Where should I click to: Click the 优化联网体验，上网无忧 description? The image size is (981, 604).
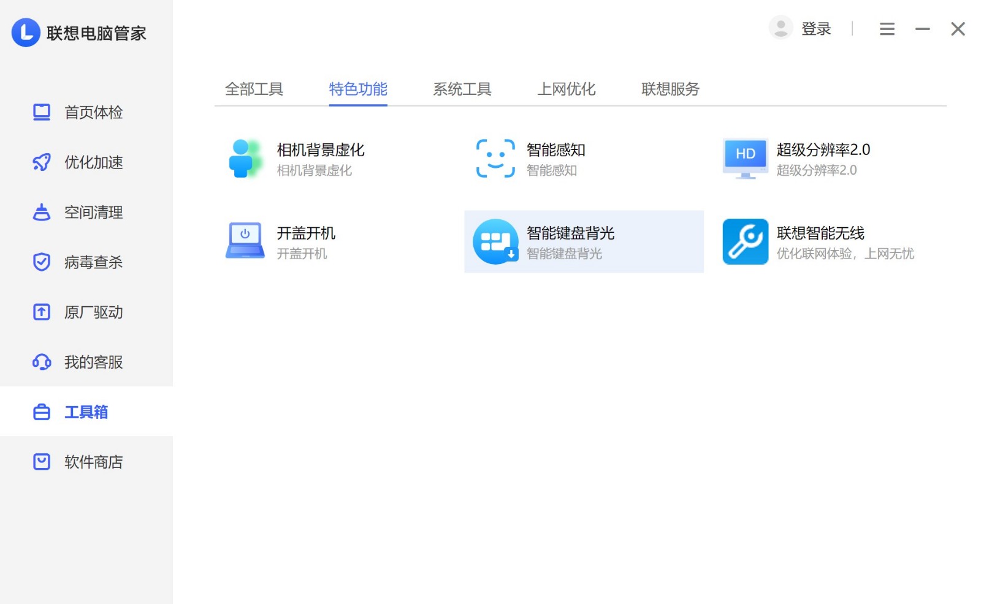click(845, 254)
